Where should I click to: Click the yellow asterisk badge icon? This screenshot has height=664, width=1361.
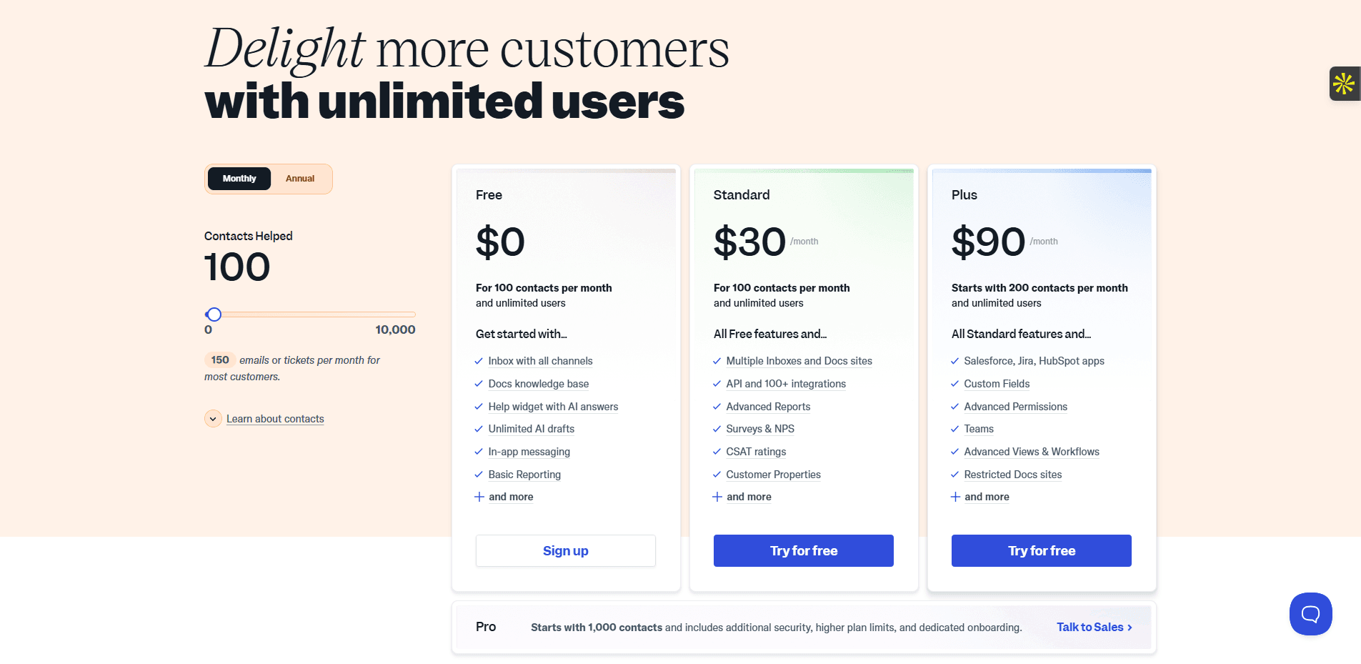click(1344, 84)
